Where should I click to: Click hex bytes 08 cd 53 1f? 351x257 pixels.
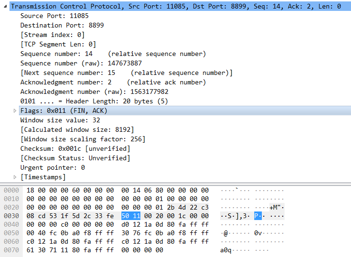(47, 216)
